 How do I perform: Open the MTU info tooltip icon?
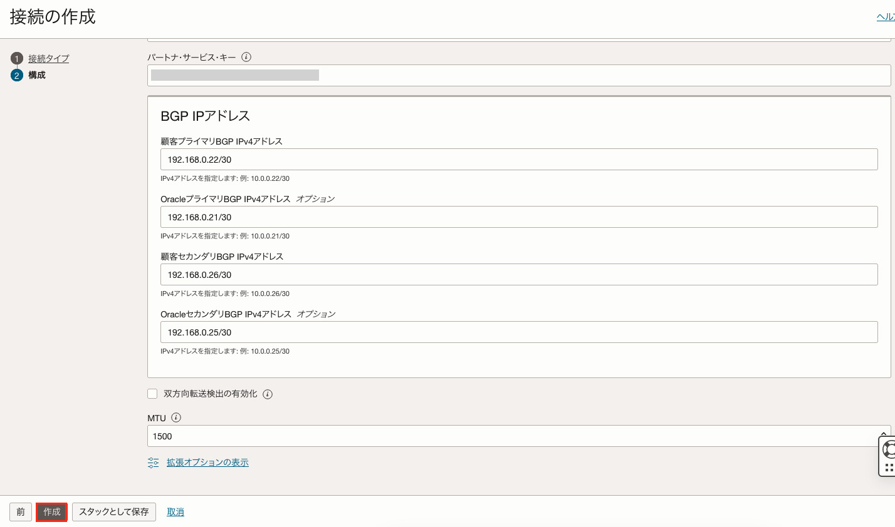(x=176, y=417)
